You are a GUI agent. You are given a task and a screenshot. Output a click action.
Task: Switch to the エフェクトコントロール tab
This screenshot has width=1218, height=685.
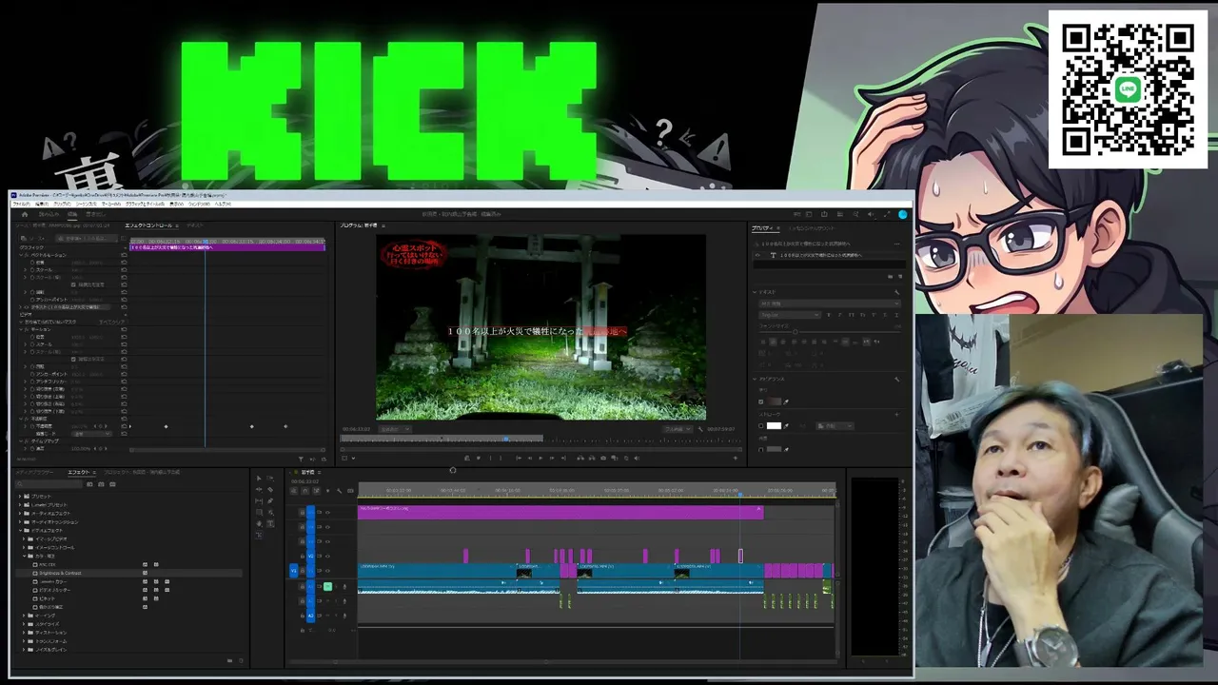coord(150,225)
